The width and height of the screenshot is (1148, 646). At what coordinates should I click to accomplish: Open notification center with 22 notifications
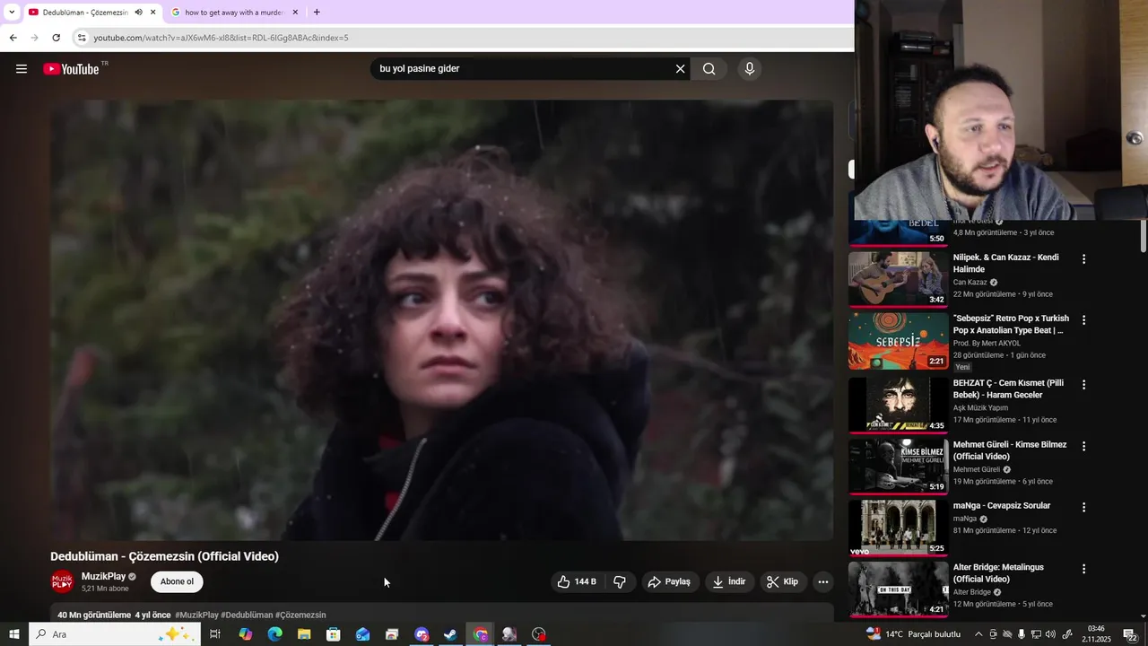click(x=1130, y=634)
